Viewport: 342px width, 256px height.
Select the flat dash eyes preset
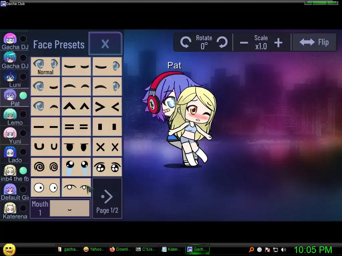tap(45, 126)
